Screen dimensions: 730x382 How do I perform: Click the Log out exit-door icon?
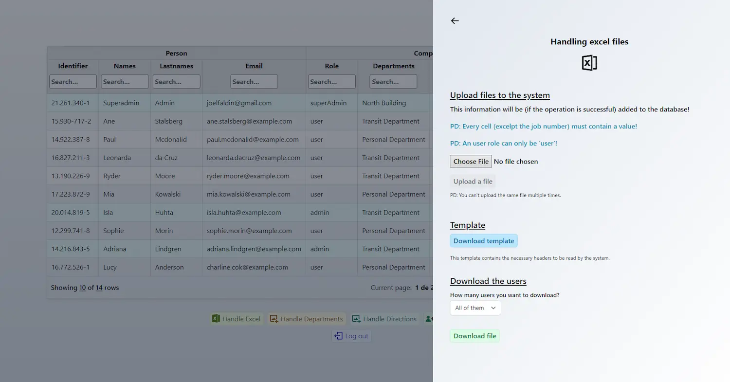coord(338,336)
